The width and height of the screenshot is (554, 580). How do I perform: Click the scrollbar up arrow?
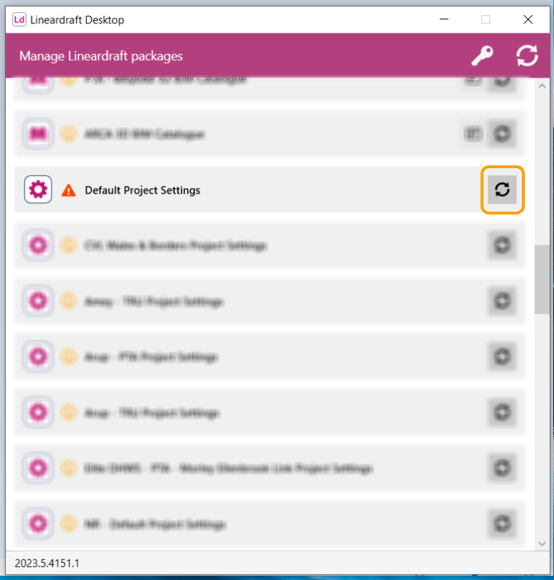542,86
